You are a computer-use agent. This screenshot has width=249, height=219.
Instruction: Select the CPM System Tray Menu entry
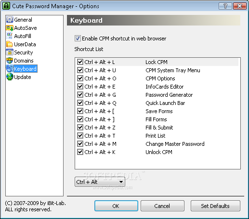pos(173,70)
